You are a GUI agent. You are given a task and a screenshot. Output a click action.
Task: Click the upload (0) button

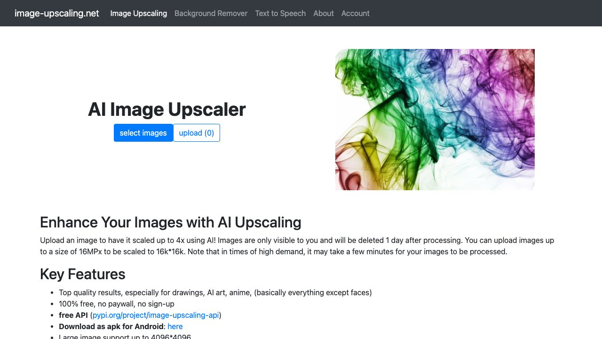point(197,133)
